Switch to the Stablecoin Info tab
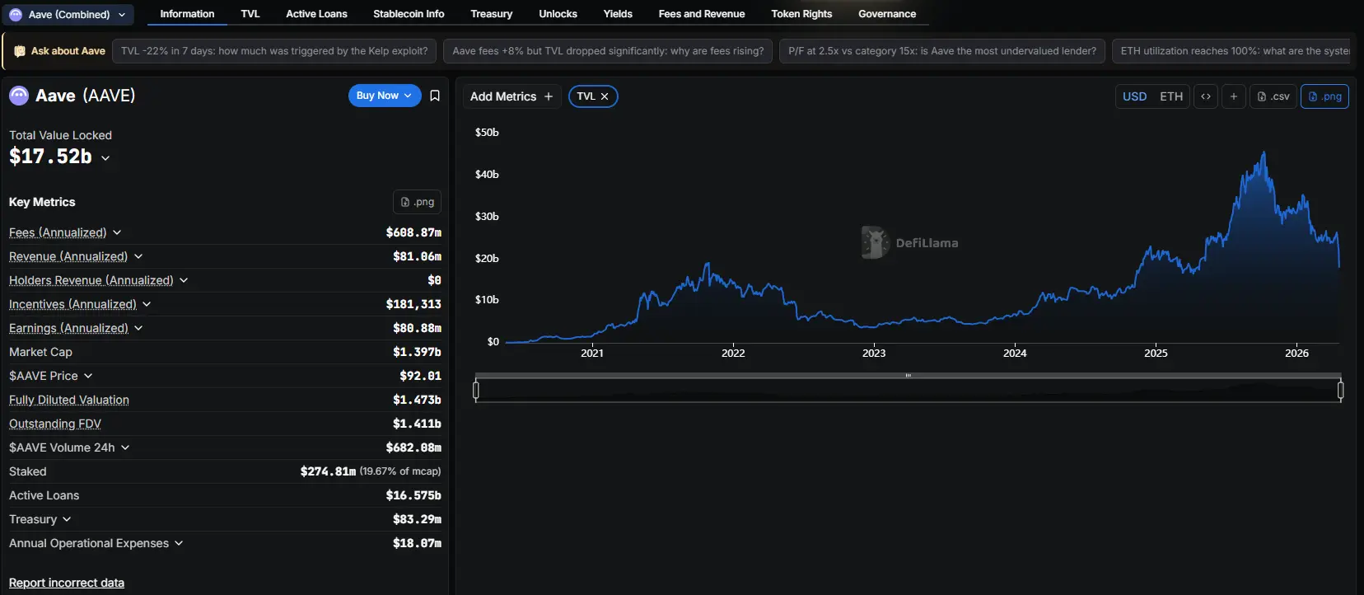The image size is (1364, 595). pos(408,14)
